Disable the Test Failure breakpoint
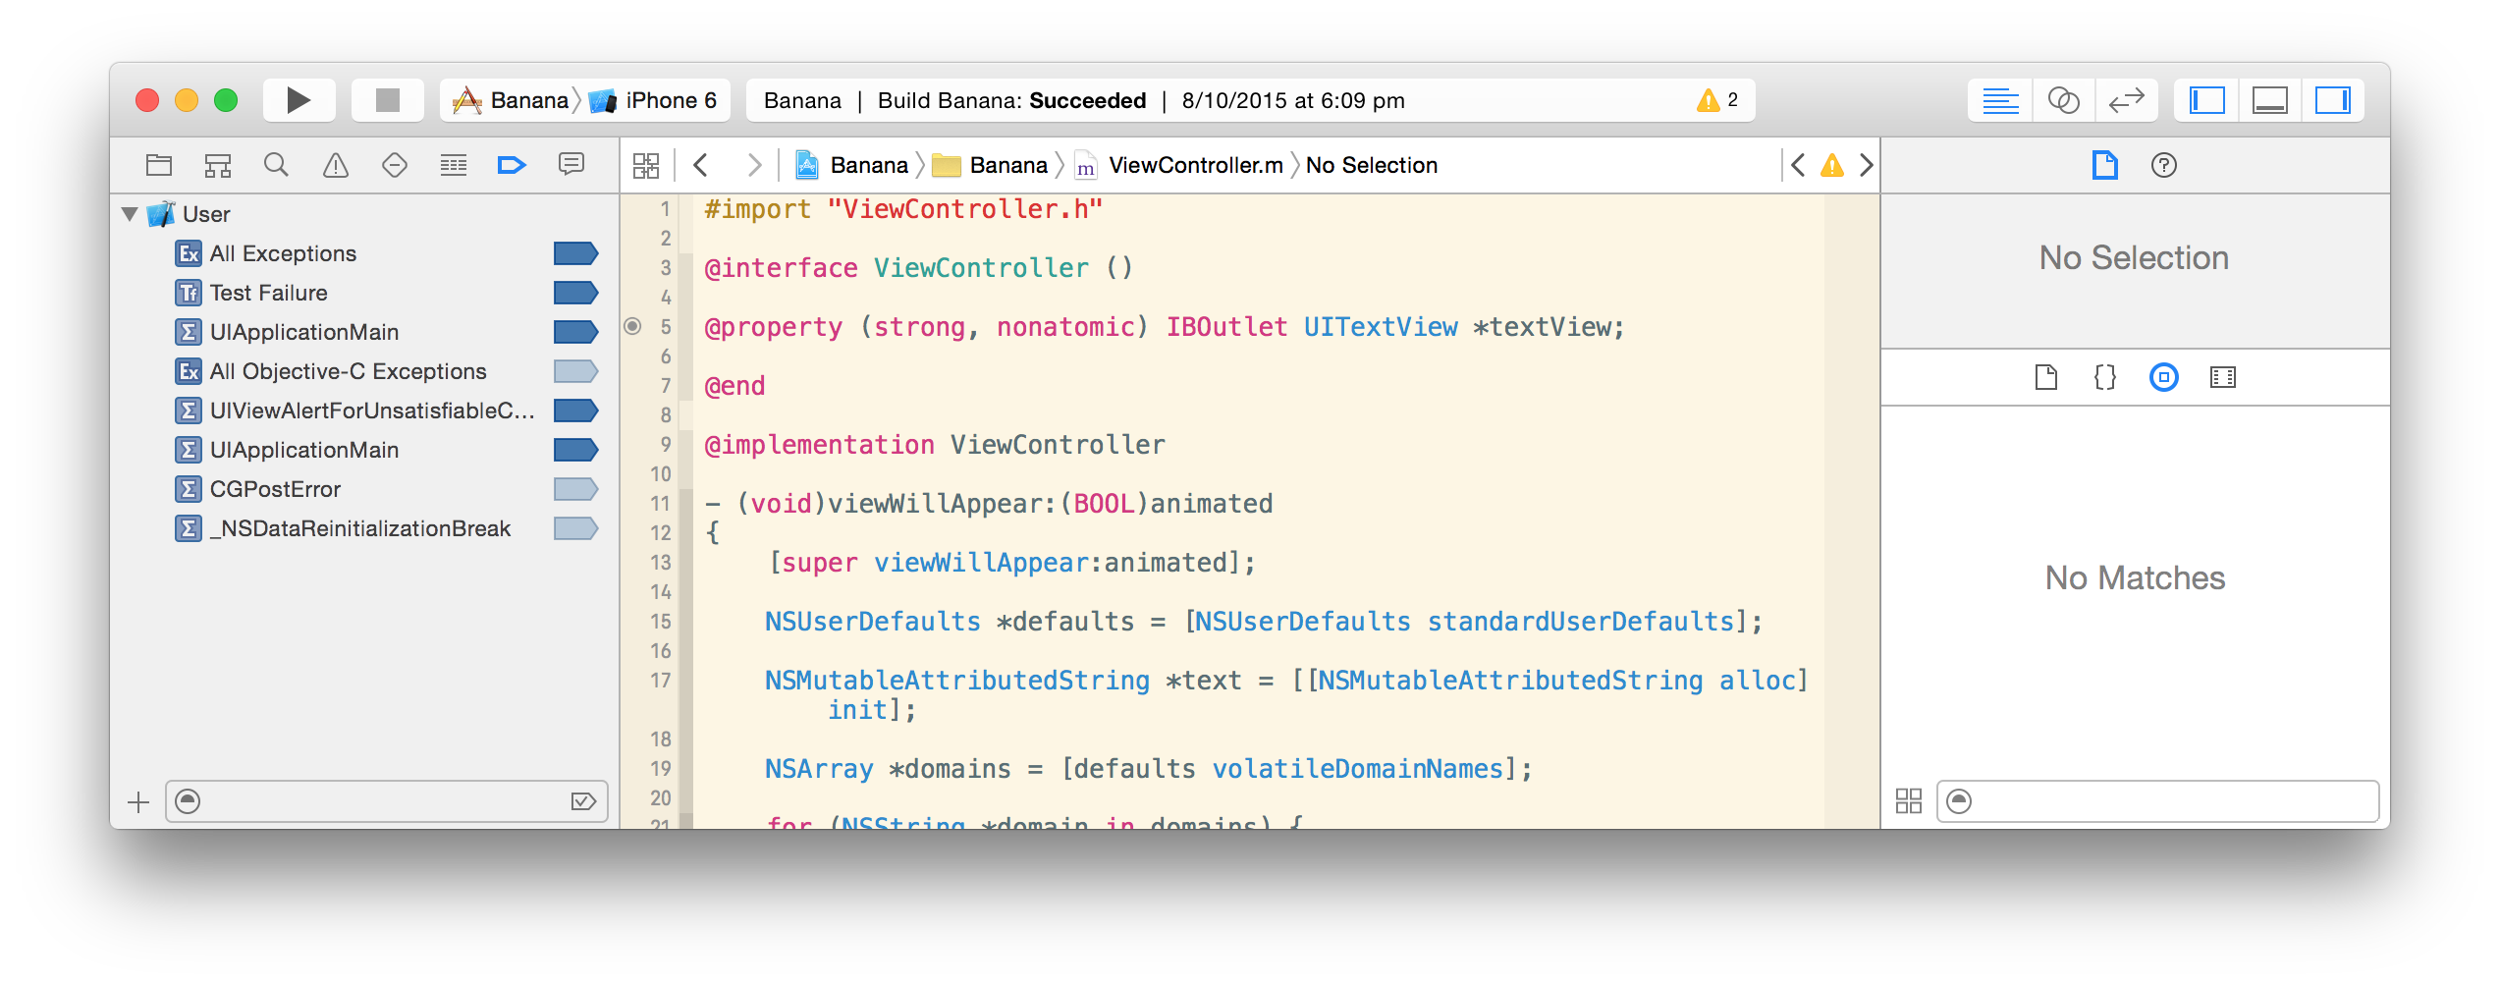This screenshot has width=2500, height=986. pyautogui.click(x=575, y=293)
